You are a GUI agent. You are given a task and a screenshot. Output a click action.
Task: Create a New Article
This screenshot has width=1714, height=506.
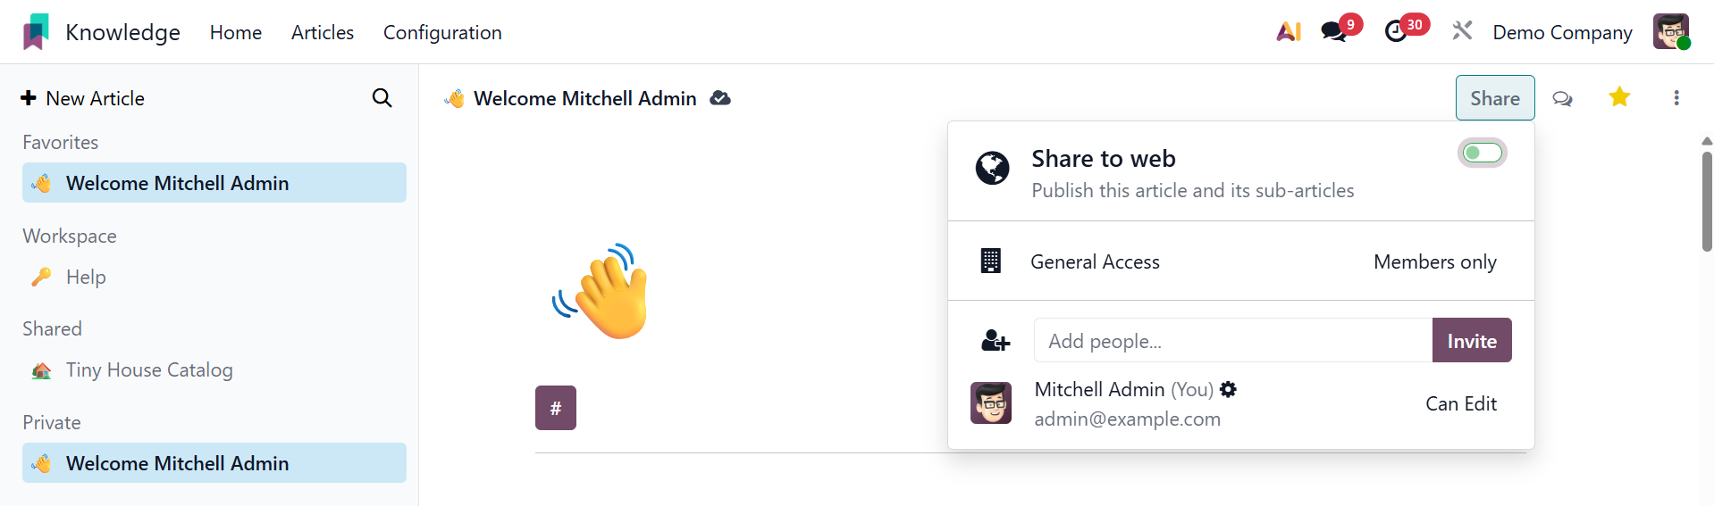coord(83,98)
